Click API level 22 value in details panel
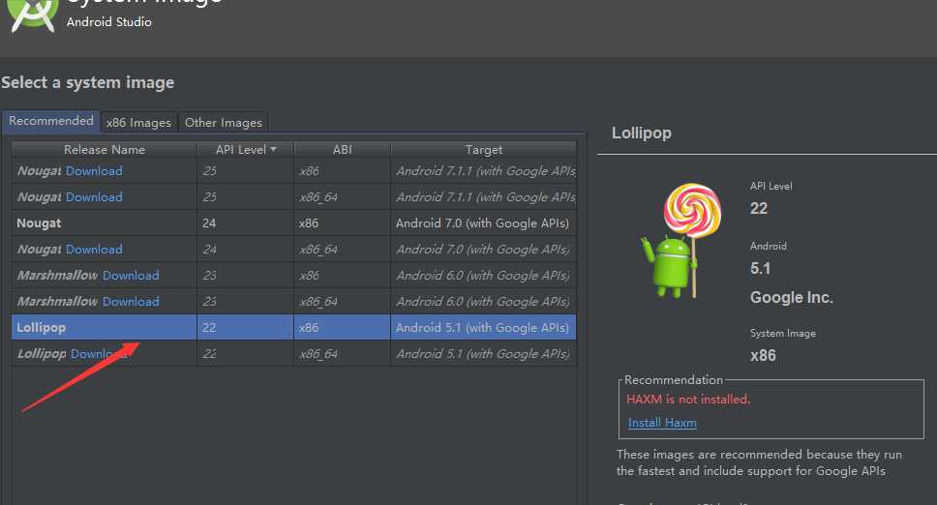937x505 pixels. point(758,208)
